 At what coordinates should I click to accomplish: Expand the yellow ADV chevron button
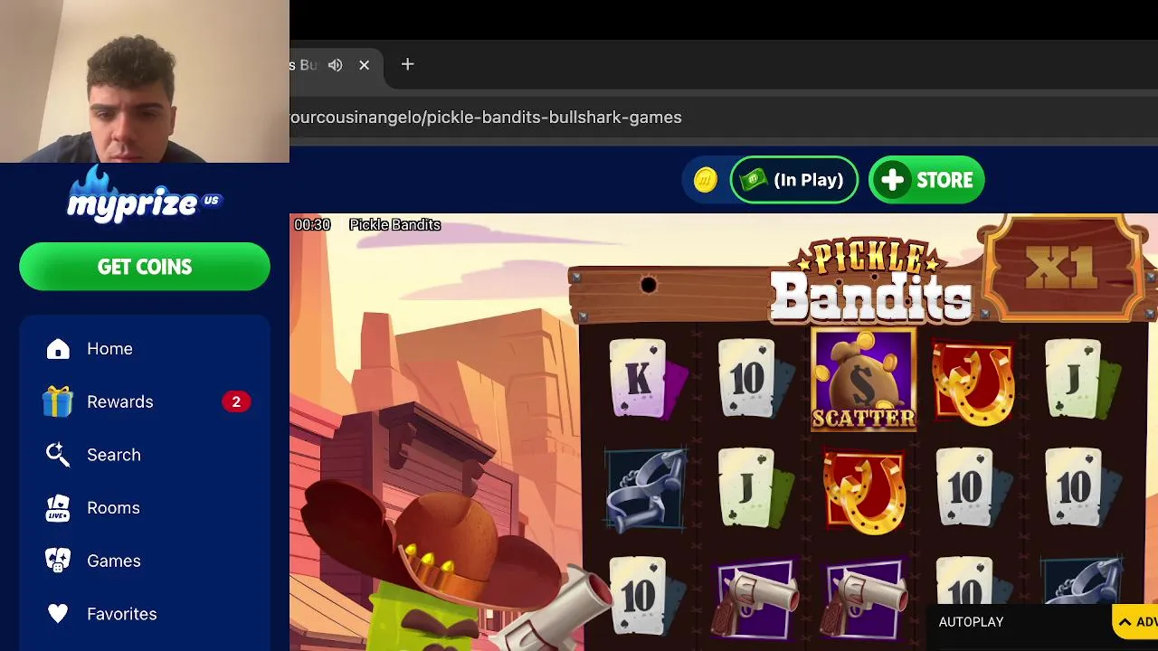[1135, 621]
